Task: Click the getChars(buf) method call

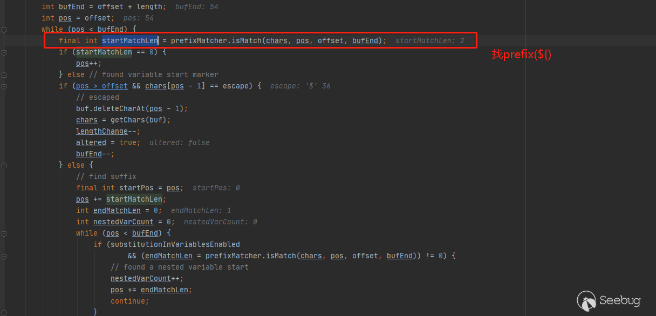Action: [138, 120]
